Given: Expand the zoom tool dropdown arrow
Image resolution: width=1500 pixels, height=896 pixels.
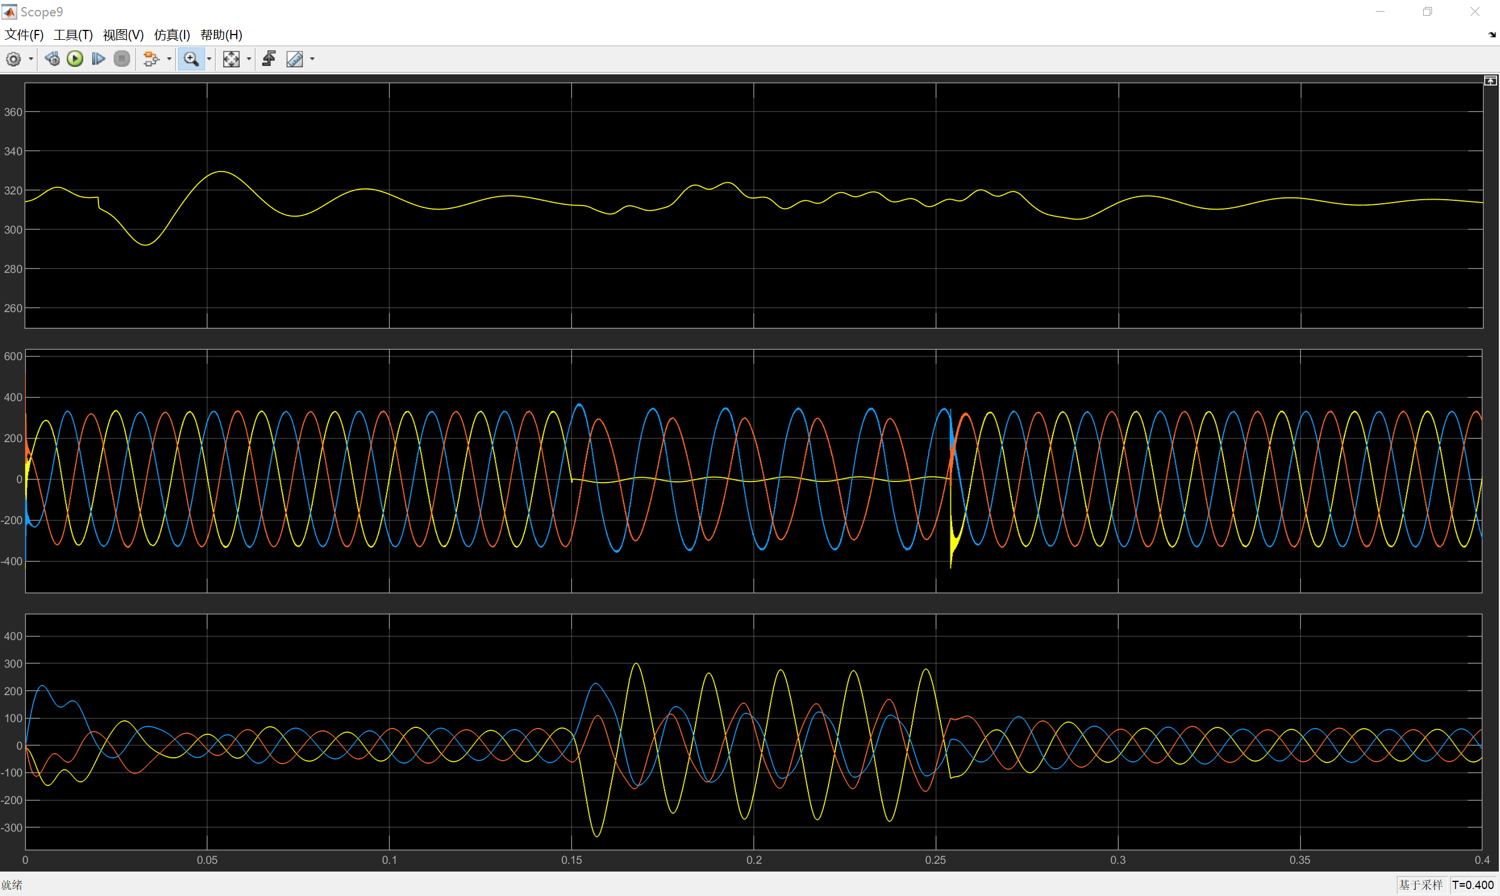Looking at the screenshot, I should point(209,59).
